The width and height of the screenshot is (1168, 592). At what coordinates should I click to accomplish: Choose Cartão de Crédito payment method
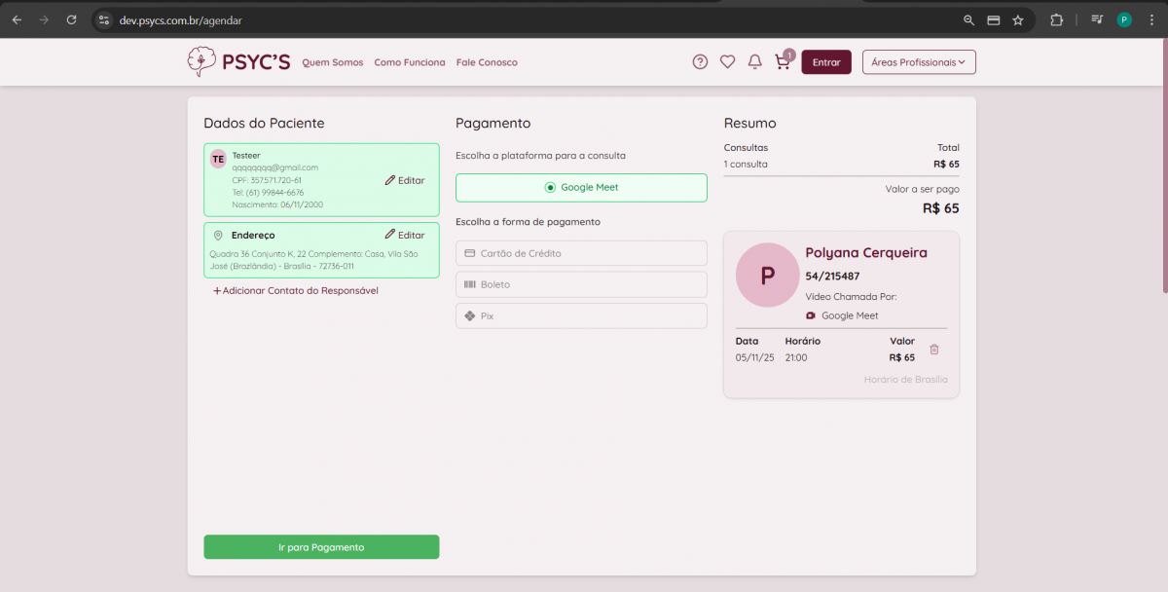581,253
